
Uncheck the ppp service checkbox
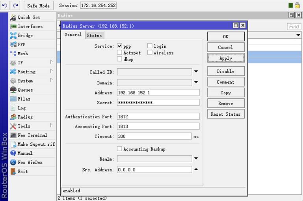coord(120,46)
